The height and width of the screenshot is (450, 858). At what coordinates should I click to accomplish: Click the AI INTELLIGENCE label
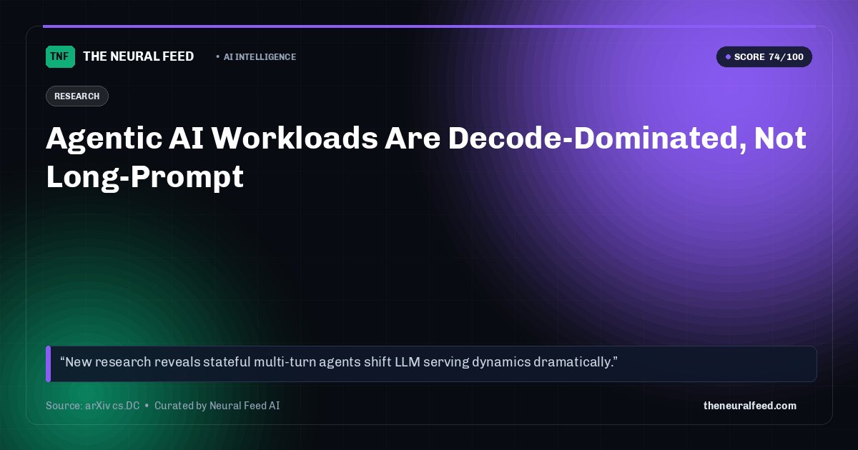[260, 57]
